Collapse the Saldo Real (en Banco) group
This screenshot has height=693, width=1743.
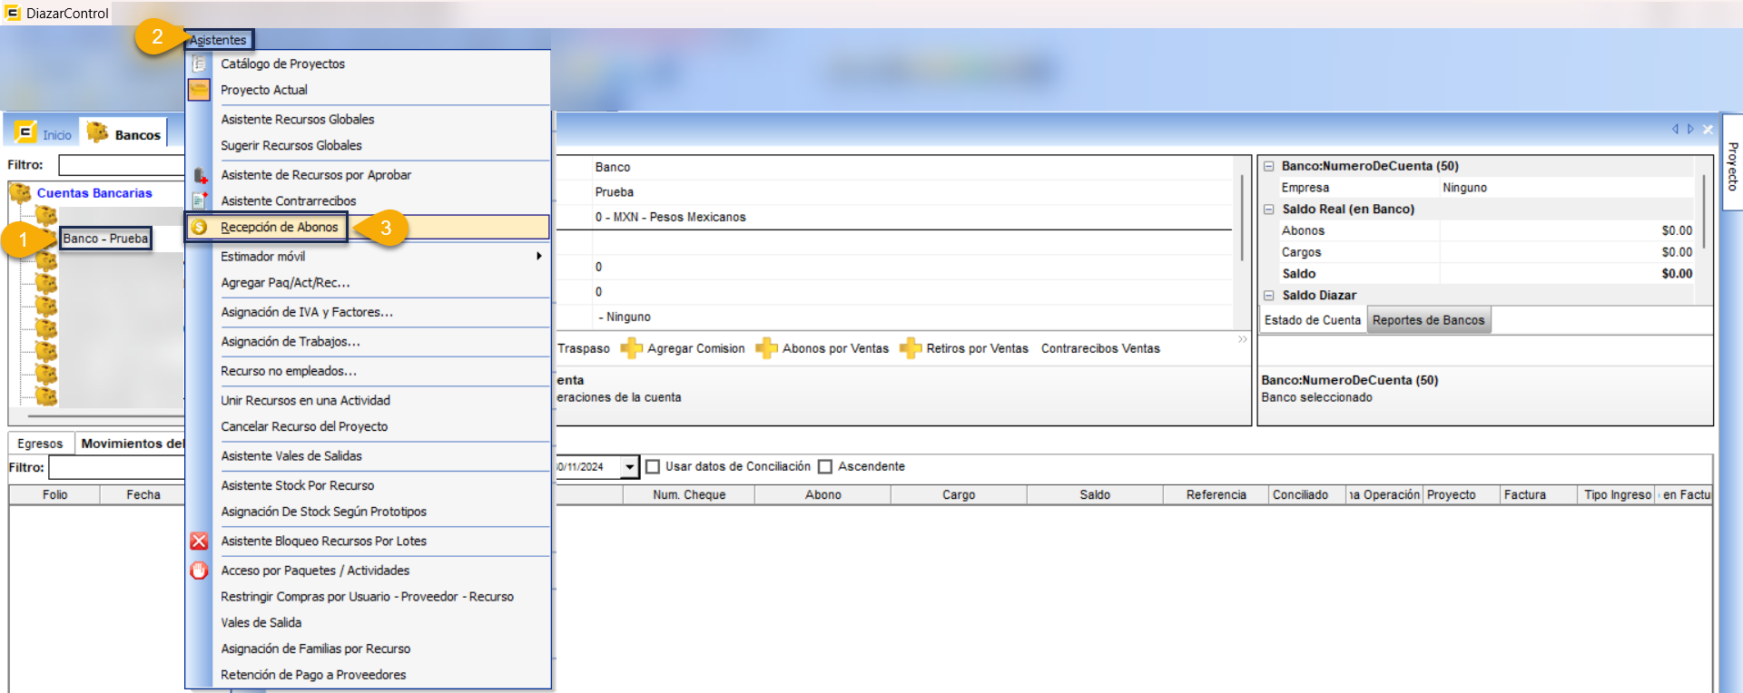(x=1269, y=210)
